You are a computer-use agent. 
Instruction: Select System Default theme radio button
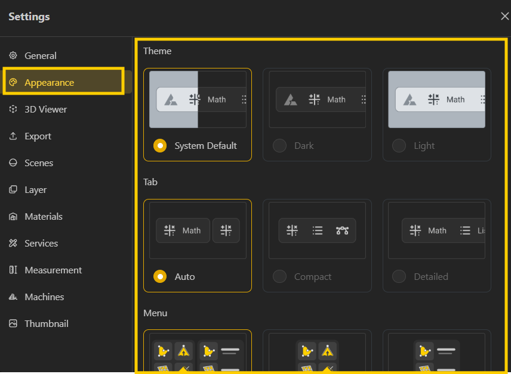click(160, 146)
